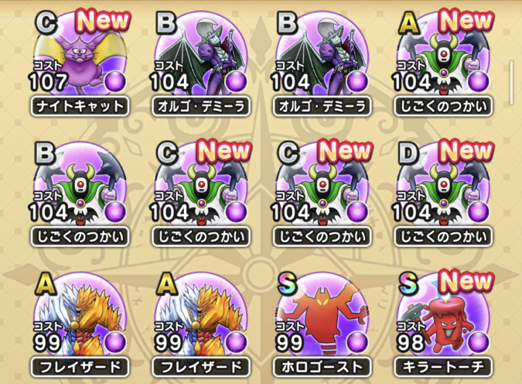The image size is (522, 384).
Task: Select the second フレイザード monster thumbnail
Action: point(201,316)
